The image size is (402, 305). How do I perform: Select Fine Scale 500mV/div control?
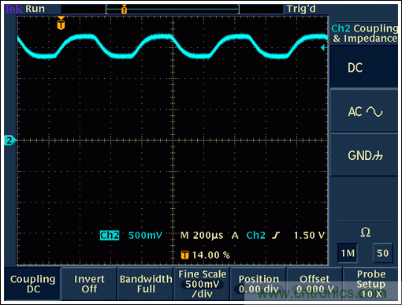[x=202, y=284]
